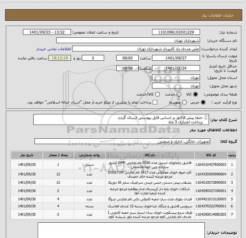The image size is (246, 238).
Task: Click the DOULTON کارد میوه خوری item name
Action: 150,174
